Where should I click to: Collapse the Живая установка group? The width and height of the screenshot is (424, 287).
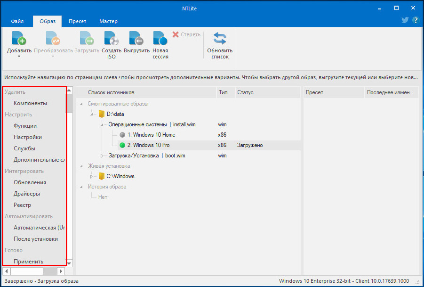pyautogui.click(x=81, y=166)
